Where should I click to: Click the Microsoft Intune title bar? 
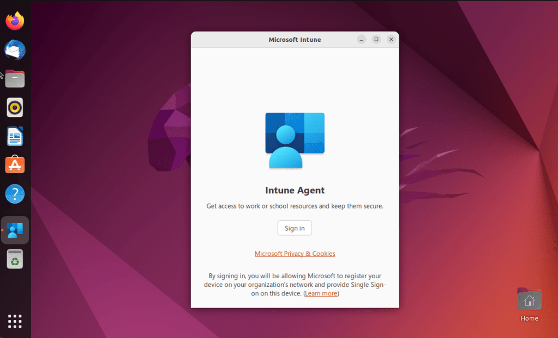click(x=295, y=40)
